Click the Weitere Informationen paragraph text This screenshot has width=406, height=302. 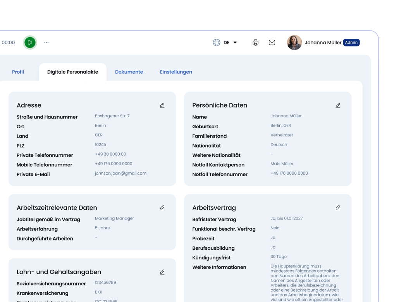tap(306, 283)
